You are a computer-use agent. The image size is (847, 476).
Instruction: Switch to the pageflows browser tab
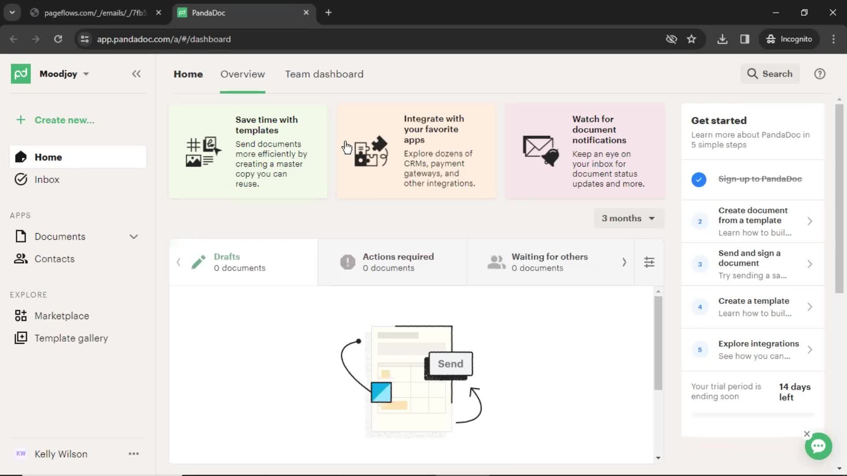tap(95, 13)
